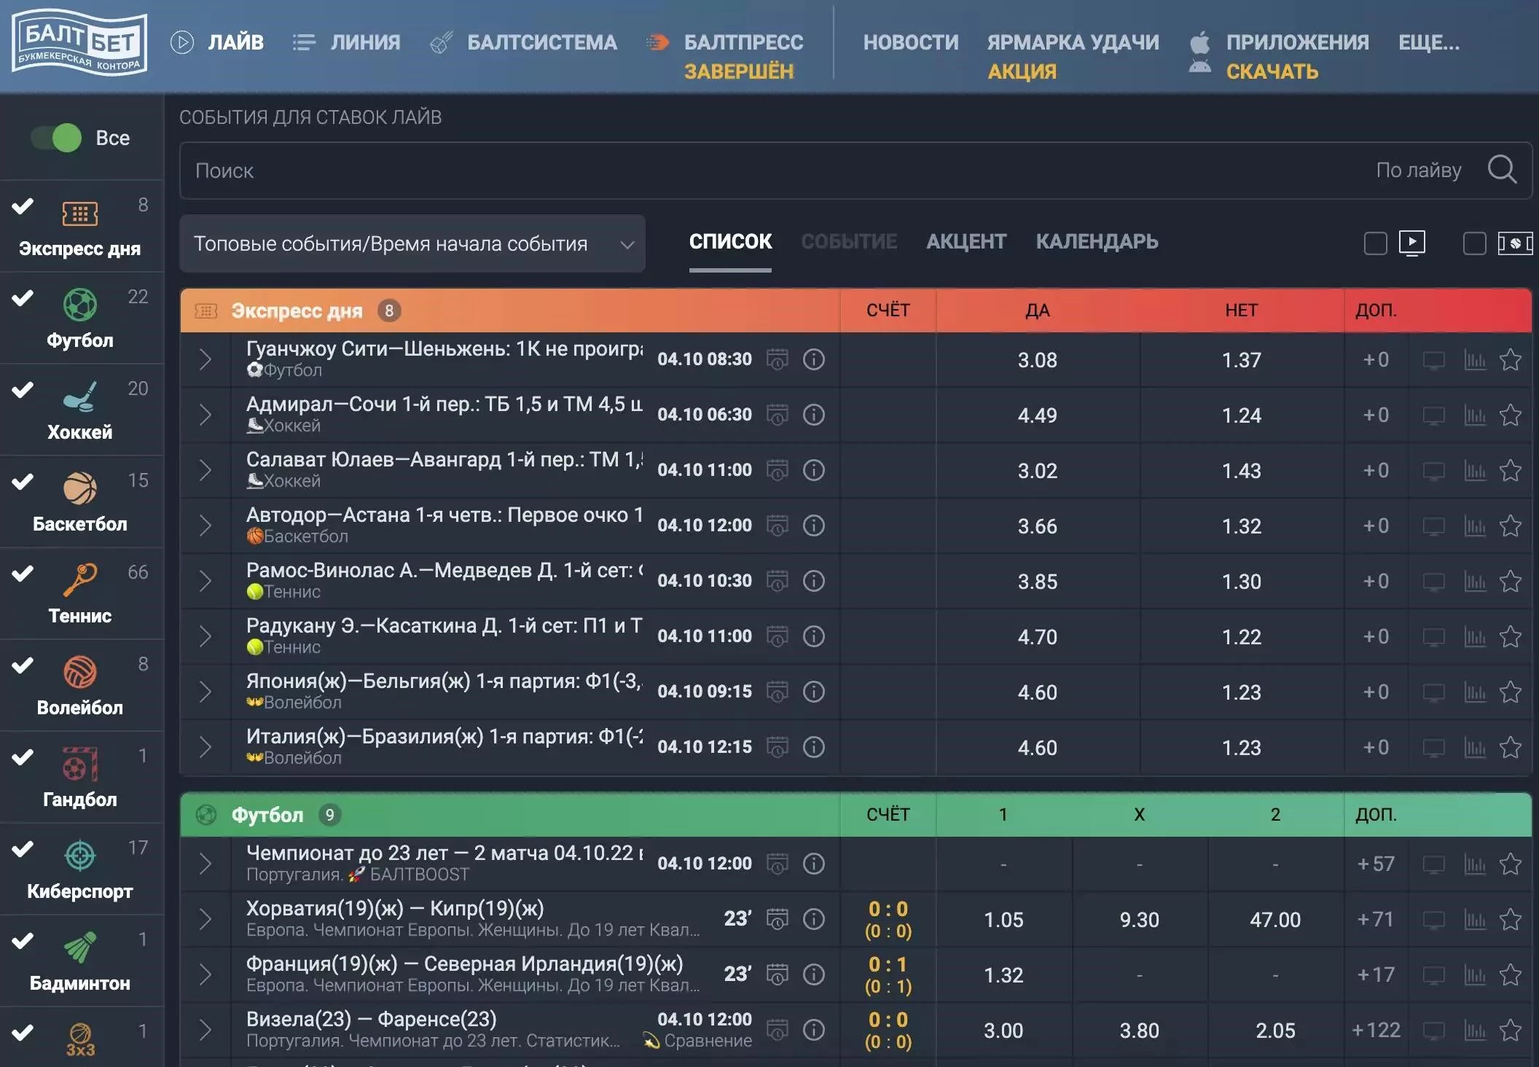Select the Badminton shuttlecock icon in sidebar
The image size is (1539, 1067).
tap(80, 947)
